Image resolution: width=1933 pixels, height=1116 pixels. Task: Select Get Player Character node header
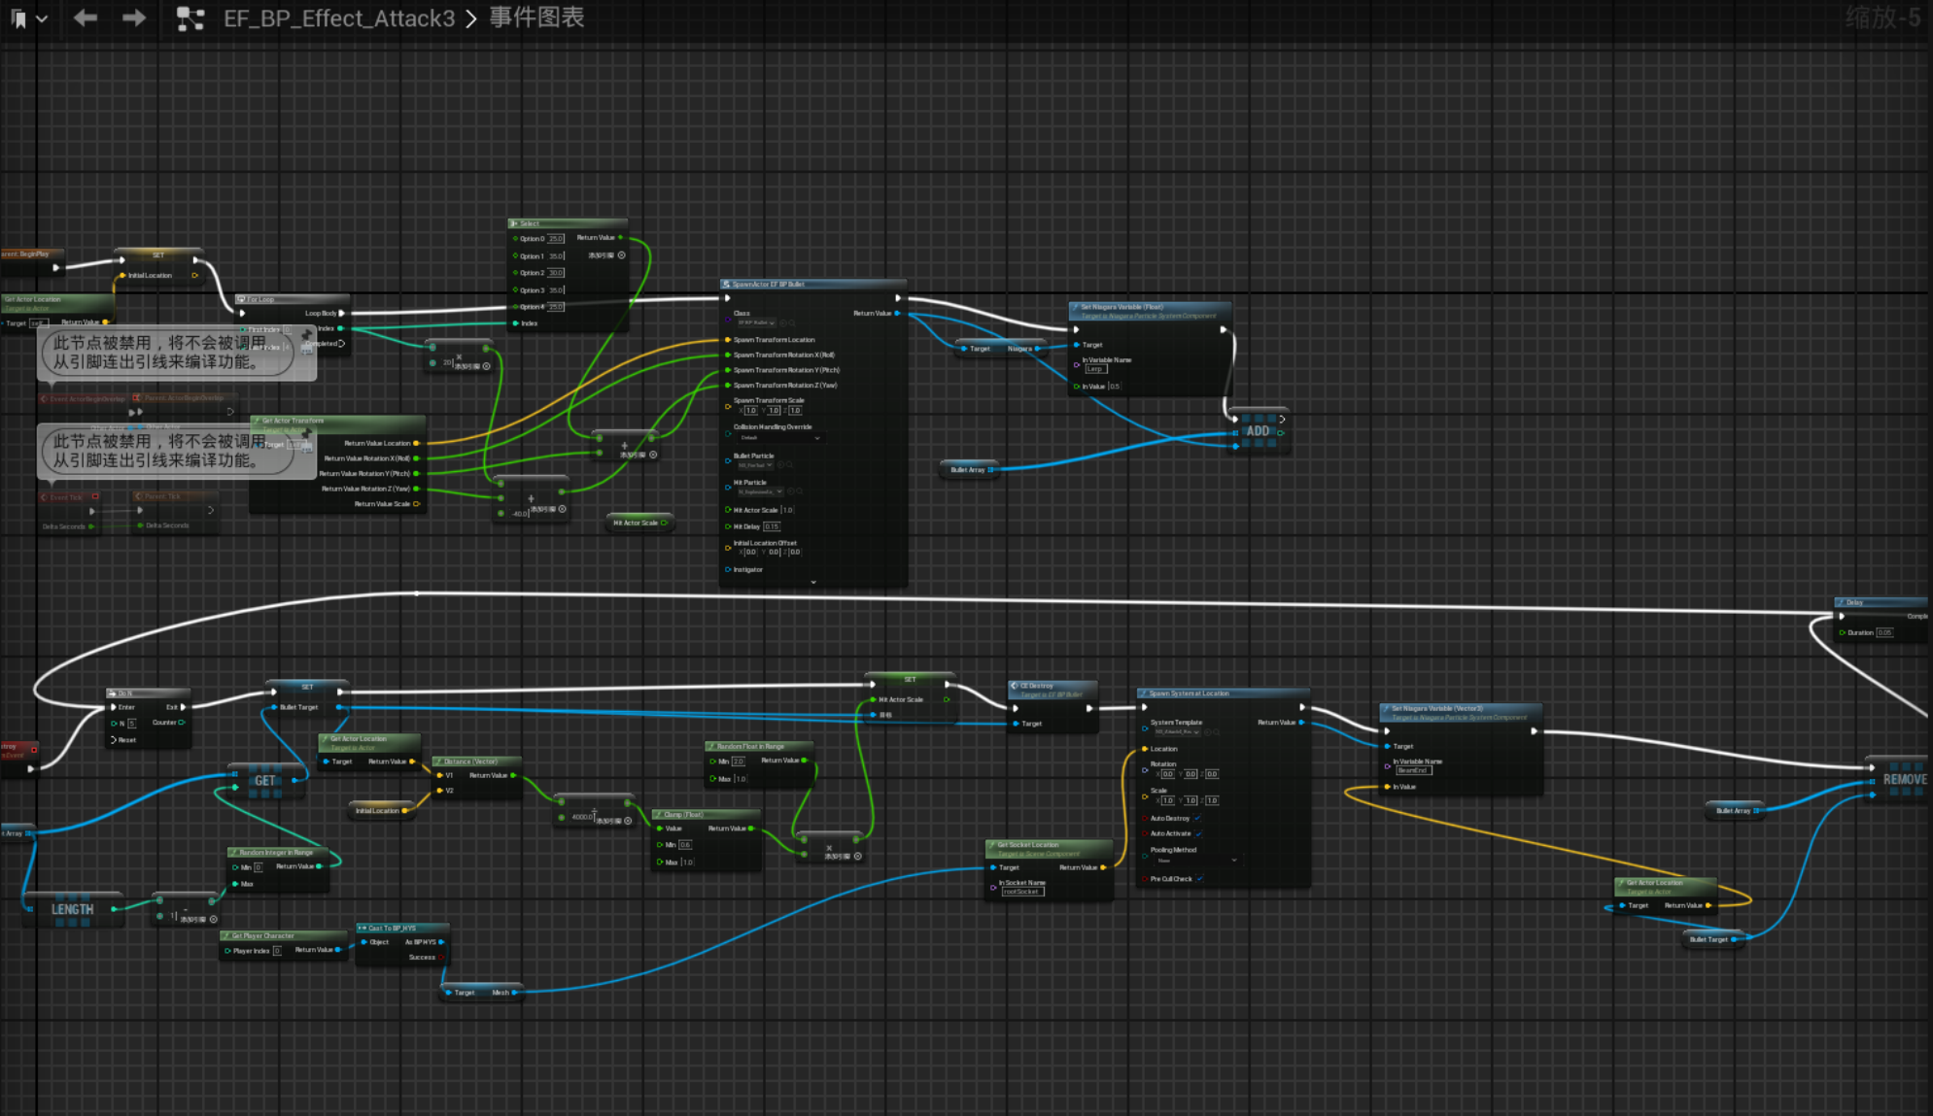coord(284,935)
